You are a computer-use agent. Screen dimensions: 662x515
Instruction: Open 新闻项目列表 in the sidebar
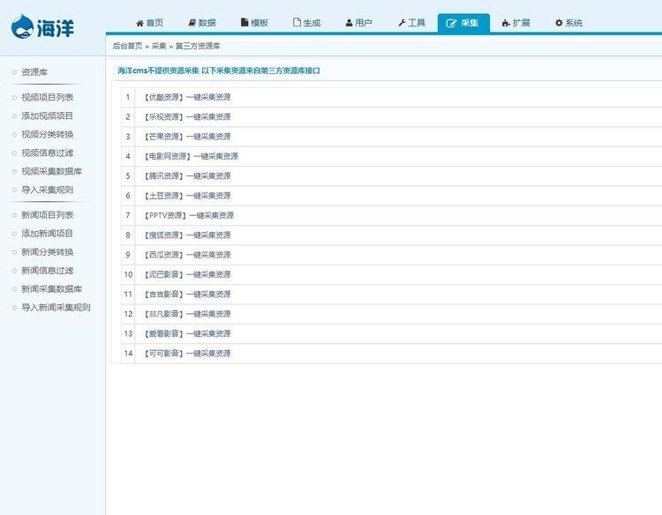(x=48, y=215)
